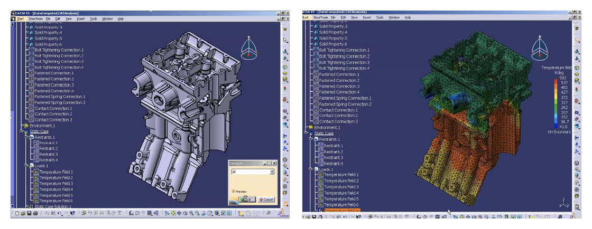Screen dimensions: 592x229
Task: Click Zoom Out icon in left window toolbar
Action: click(197, 213)
